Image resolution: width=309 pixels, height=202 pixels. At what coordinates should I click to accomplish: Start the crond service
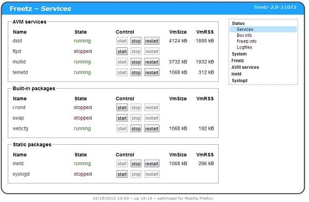(122, 107)
